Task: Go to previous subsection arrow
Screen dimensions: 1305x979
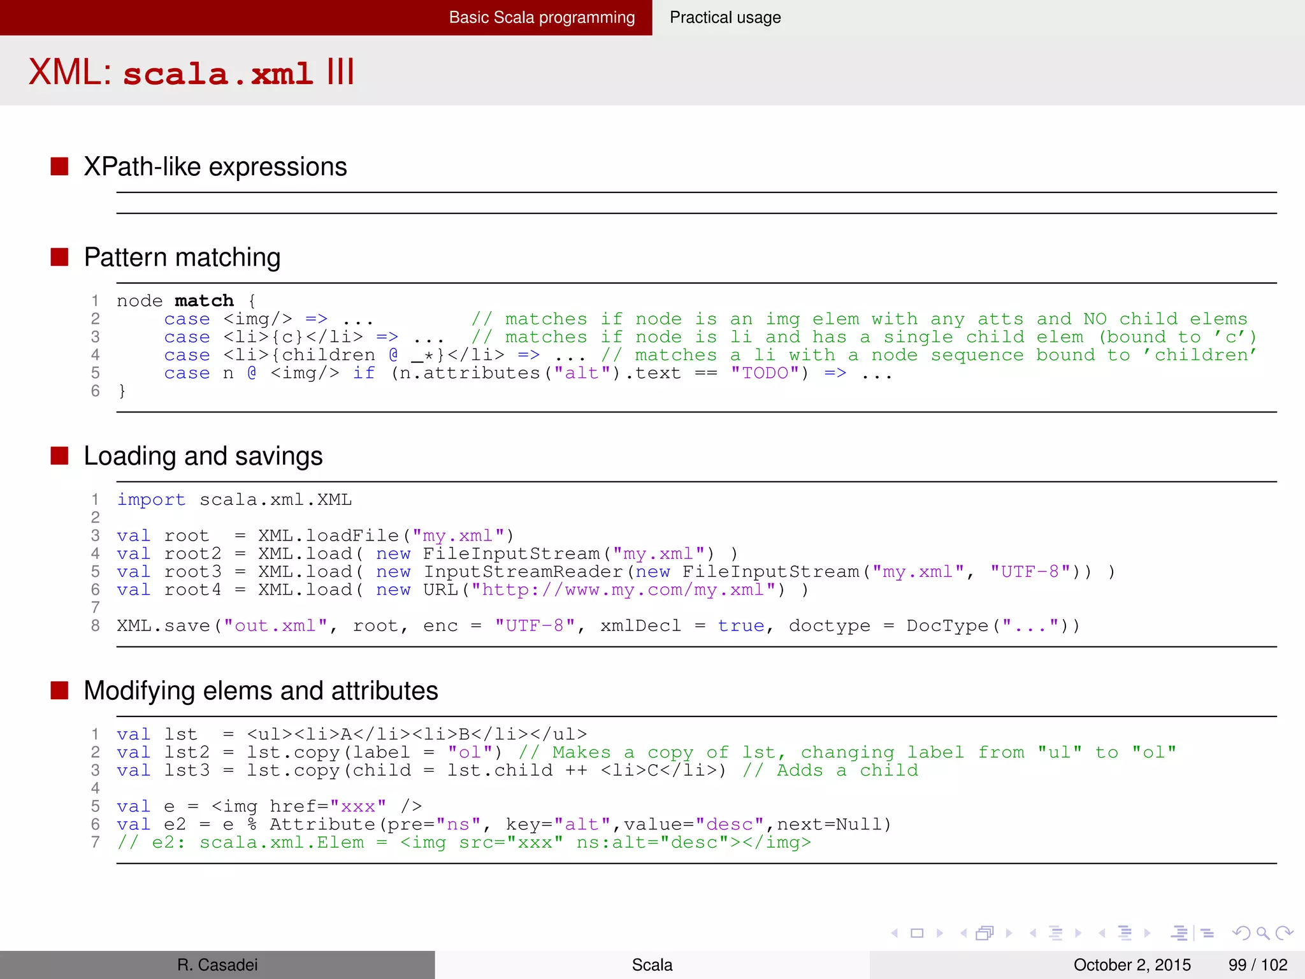Action: (1033, 933)
